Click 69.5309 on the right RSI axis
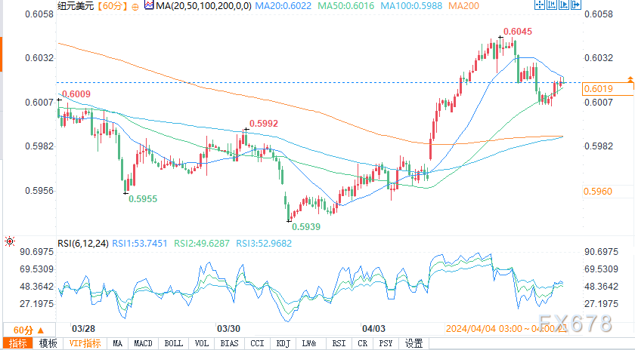Viewport: 635px width, 350px height. [602, 269]
